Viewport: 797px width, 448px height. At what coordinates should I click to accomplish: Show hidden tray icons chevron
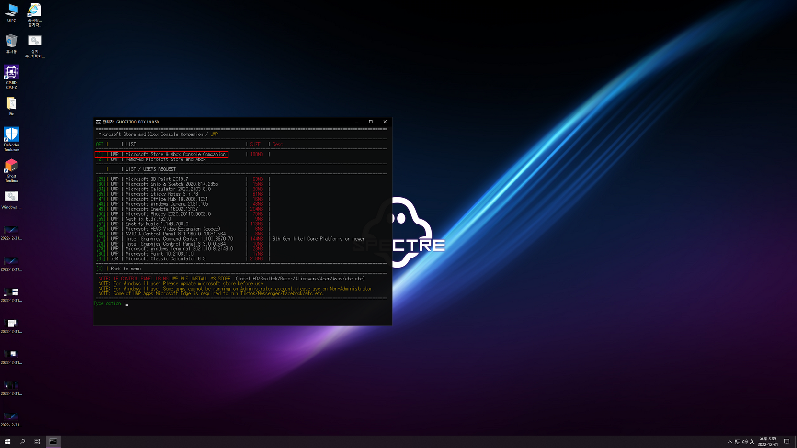[x=730, y=442]
